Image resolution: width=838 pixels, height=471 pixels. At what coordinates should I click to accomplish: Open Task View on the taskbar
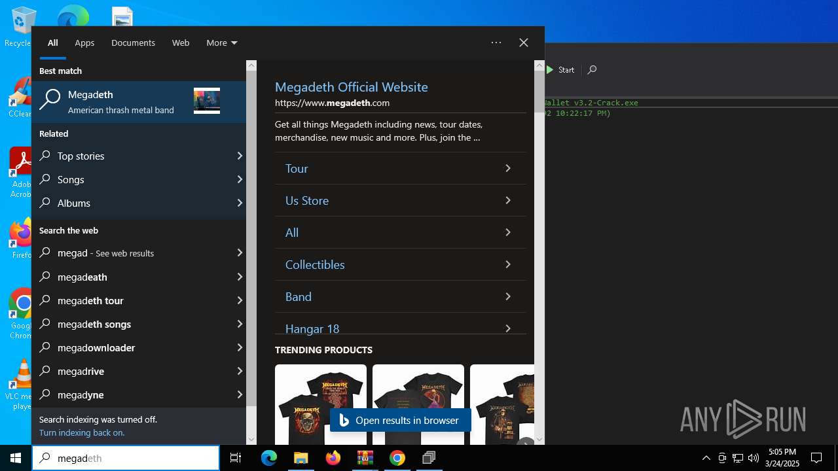(236, 458)
